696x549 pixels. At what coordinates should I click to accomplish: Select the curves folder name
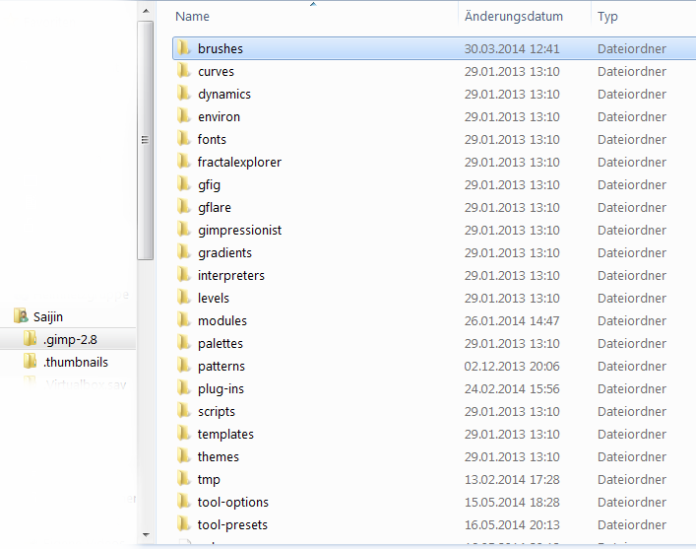[x=216, y=72]
